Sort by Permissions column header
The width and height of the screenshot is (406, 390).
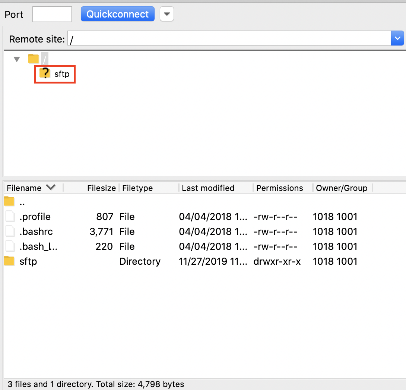[279, 188]
